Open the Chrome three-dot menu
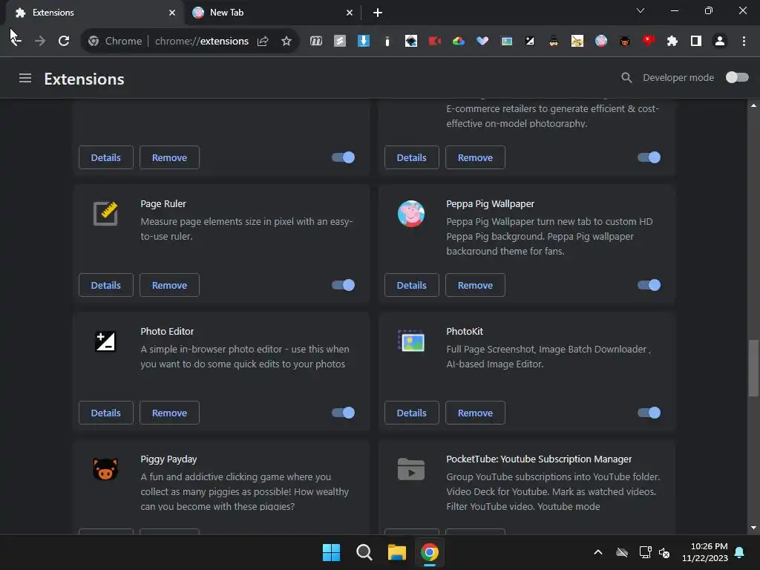 point(744,42)
